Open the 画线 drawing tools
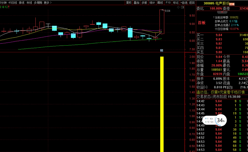The height and width of the screenshot is (152, 248). tap(160, 3)
